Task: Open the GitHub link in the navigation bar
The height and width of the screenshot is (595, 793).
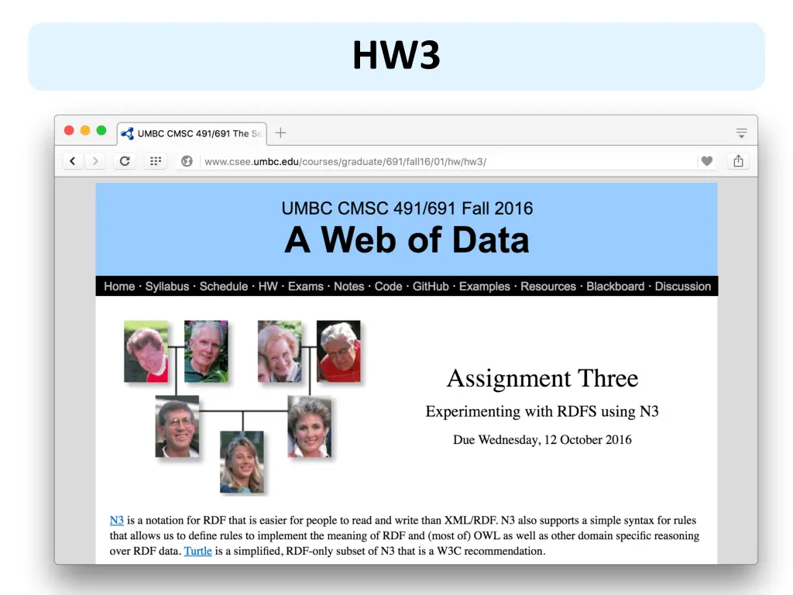Action: coord(430,286)
